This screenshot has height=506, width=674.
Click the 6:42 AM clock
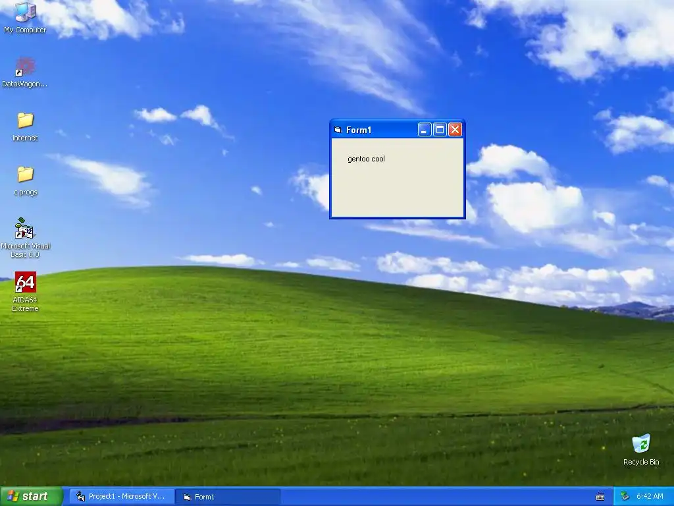click(x=650, y=497)
